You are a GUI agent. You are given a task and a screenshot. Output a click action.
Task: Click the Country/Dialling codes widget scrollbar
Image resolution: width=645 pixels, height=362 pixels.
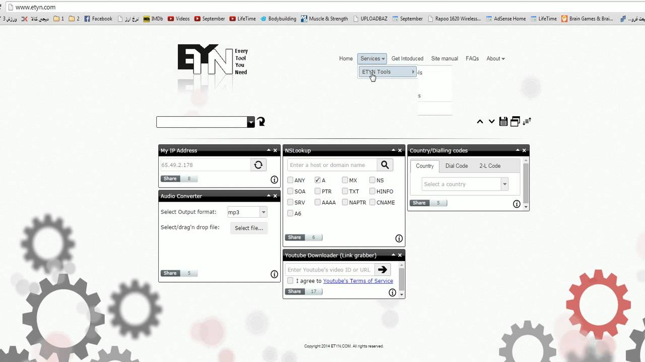click(526, 184)
